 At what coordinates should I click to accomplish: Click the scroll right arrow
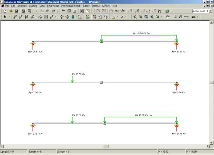point(208,146)
